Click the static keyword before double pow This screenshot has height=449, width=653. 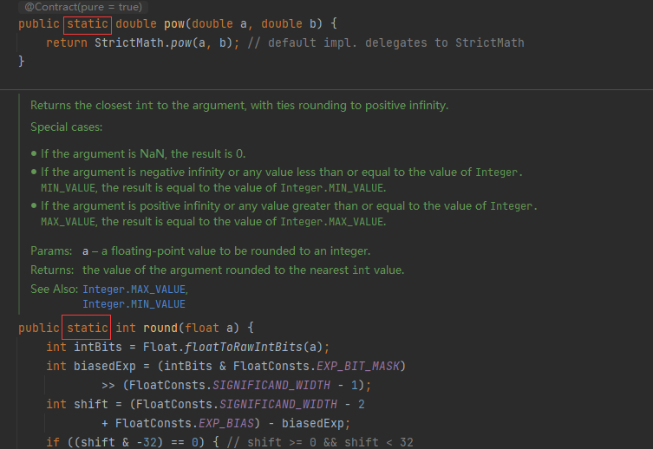pyautogui.click(x=87, y=24)
